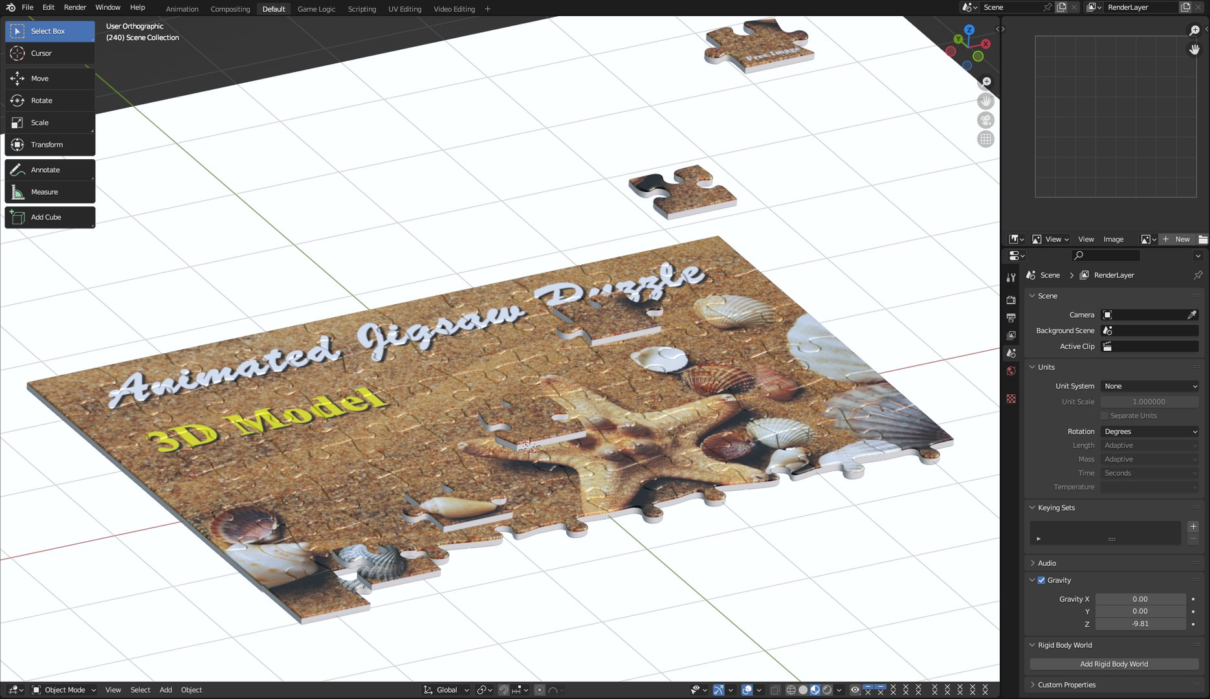This screenshot has width=1210, height=699.
Task: Add a keying set with plus button
Action: (x=1193, y=527)
